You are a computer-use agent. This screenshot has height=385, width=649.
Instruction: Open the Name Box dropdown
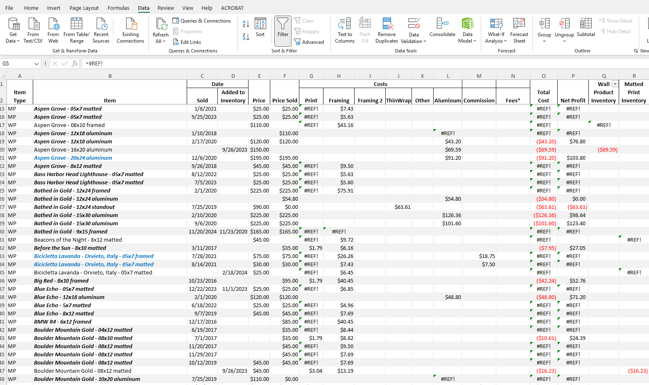(x=36, y=63)
